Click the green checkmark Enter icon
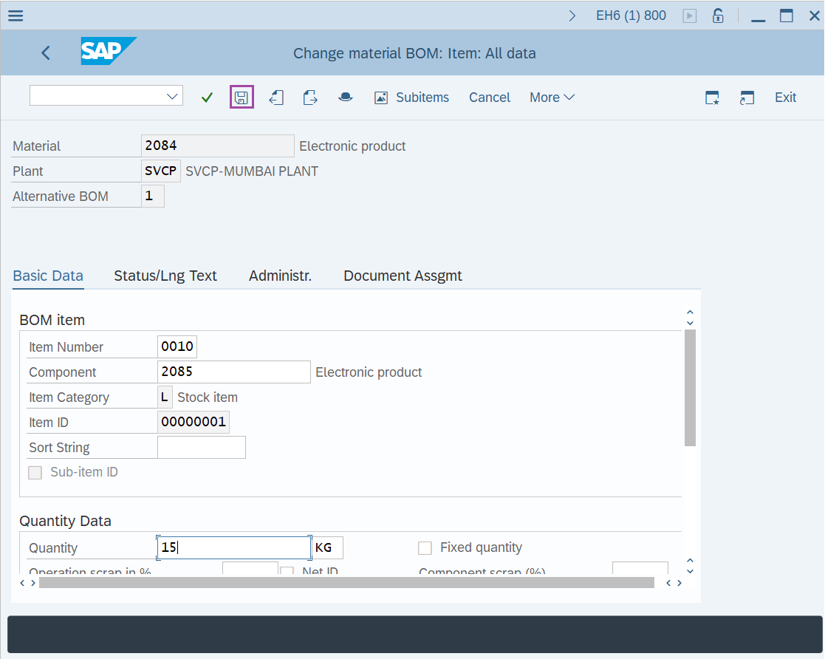This screenshot has height=659, width=825. coord(207,98)
